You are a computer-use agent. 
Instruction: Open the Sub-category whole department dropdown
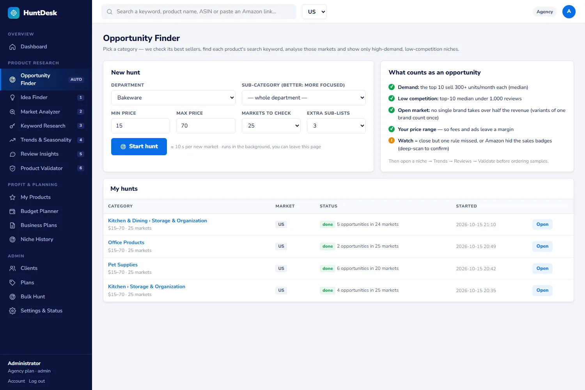click(x=304, y=98)
